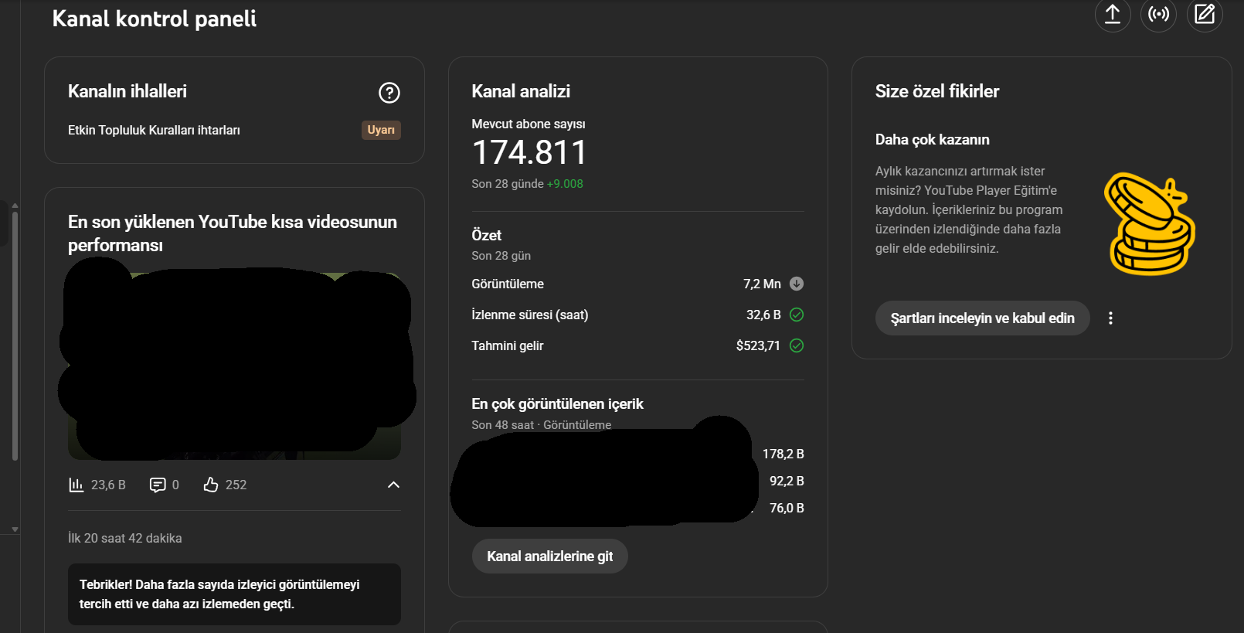Open help for Kanalın ihlalleri

(x=389, y=93)
